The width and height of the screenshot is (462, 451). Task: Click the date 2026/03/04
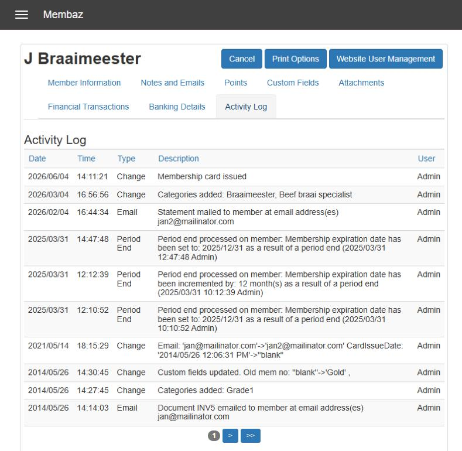(x=49, y=194)
